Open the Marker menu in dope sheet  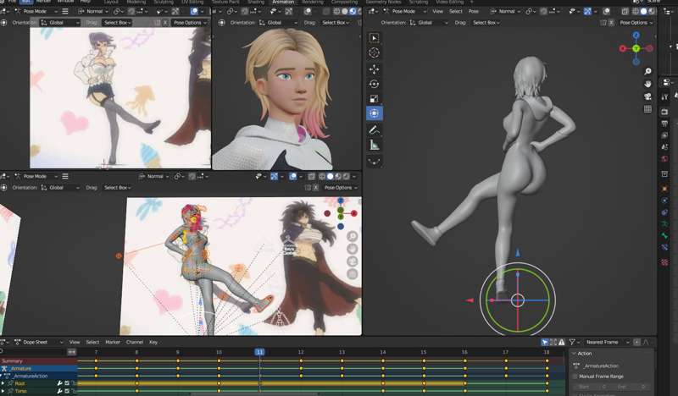click(113, 342)
